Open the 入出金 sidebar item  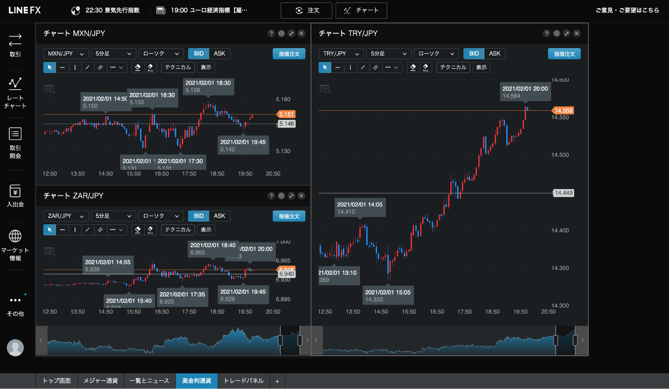point(15,196)
